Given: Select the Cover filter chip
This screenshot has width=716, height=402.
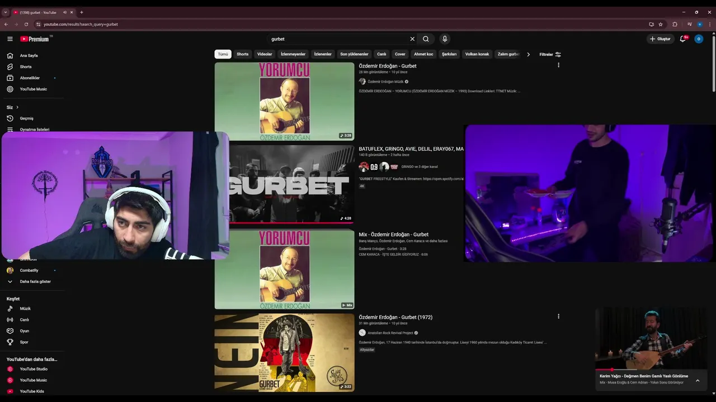Looking at the screenshot, I should point(400,54).
